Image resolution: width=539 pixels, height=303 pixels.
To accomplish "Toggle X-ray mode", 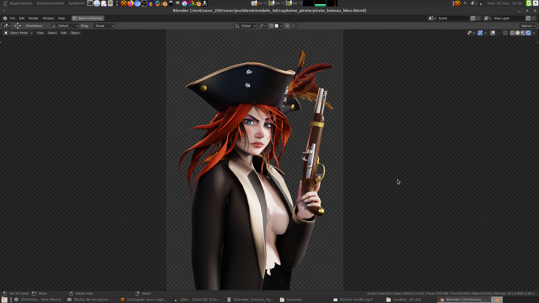I will tap(505, 33).
